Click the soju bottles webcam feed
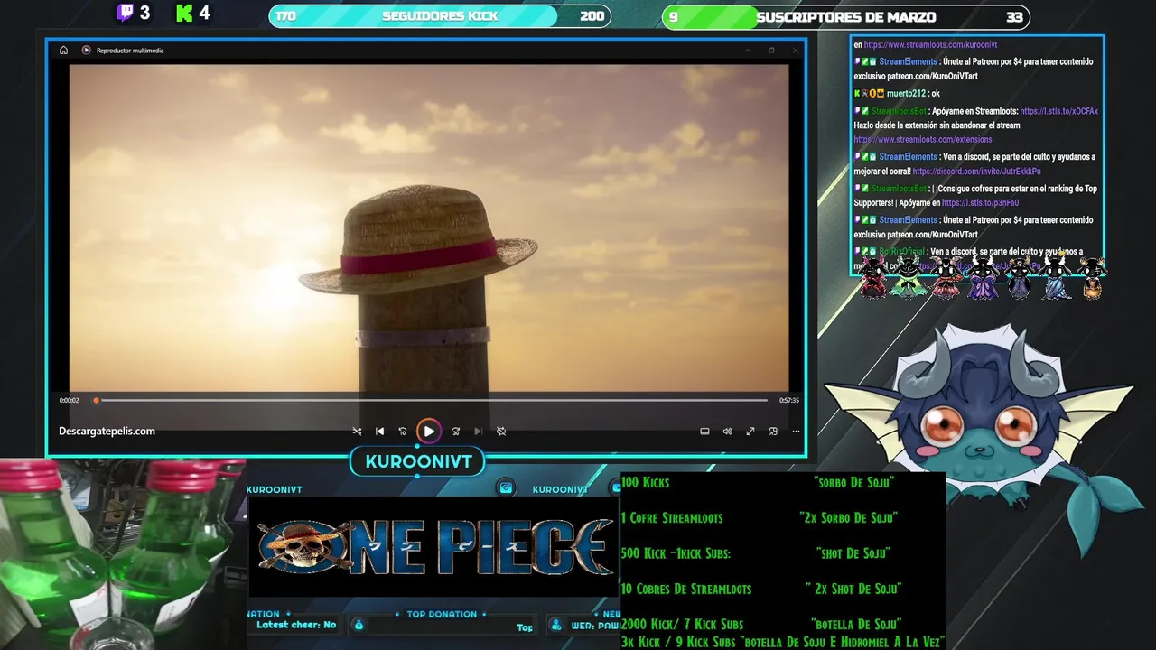This screenshot has height=650, width=1156. (122, 554)
